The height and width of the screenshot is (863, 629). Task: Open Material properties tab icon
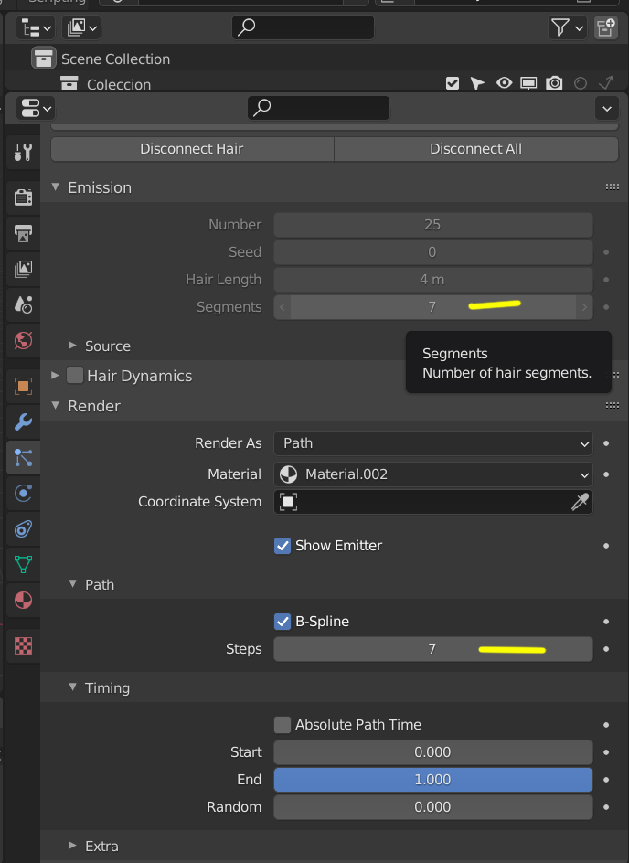[24, 601]
